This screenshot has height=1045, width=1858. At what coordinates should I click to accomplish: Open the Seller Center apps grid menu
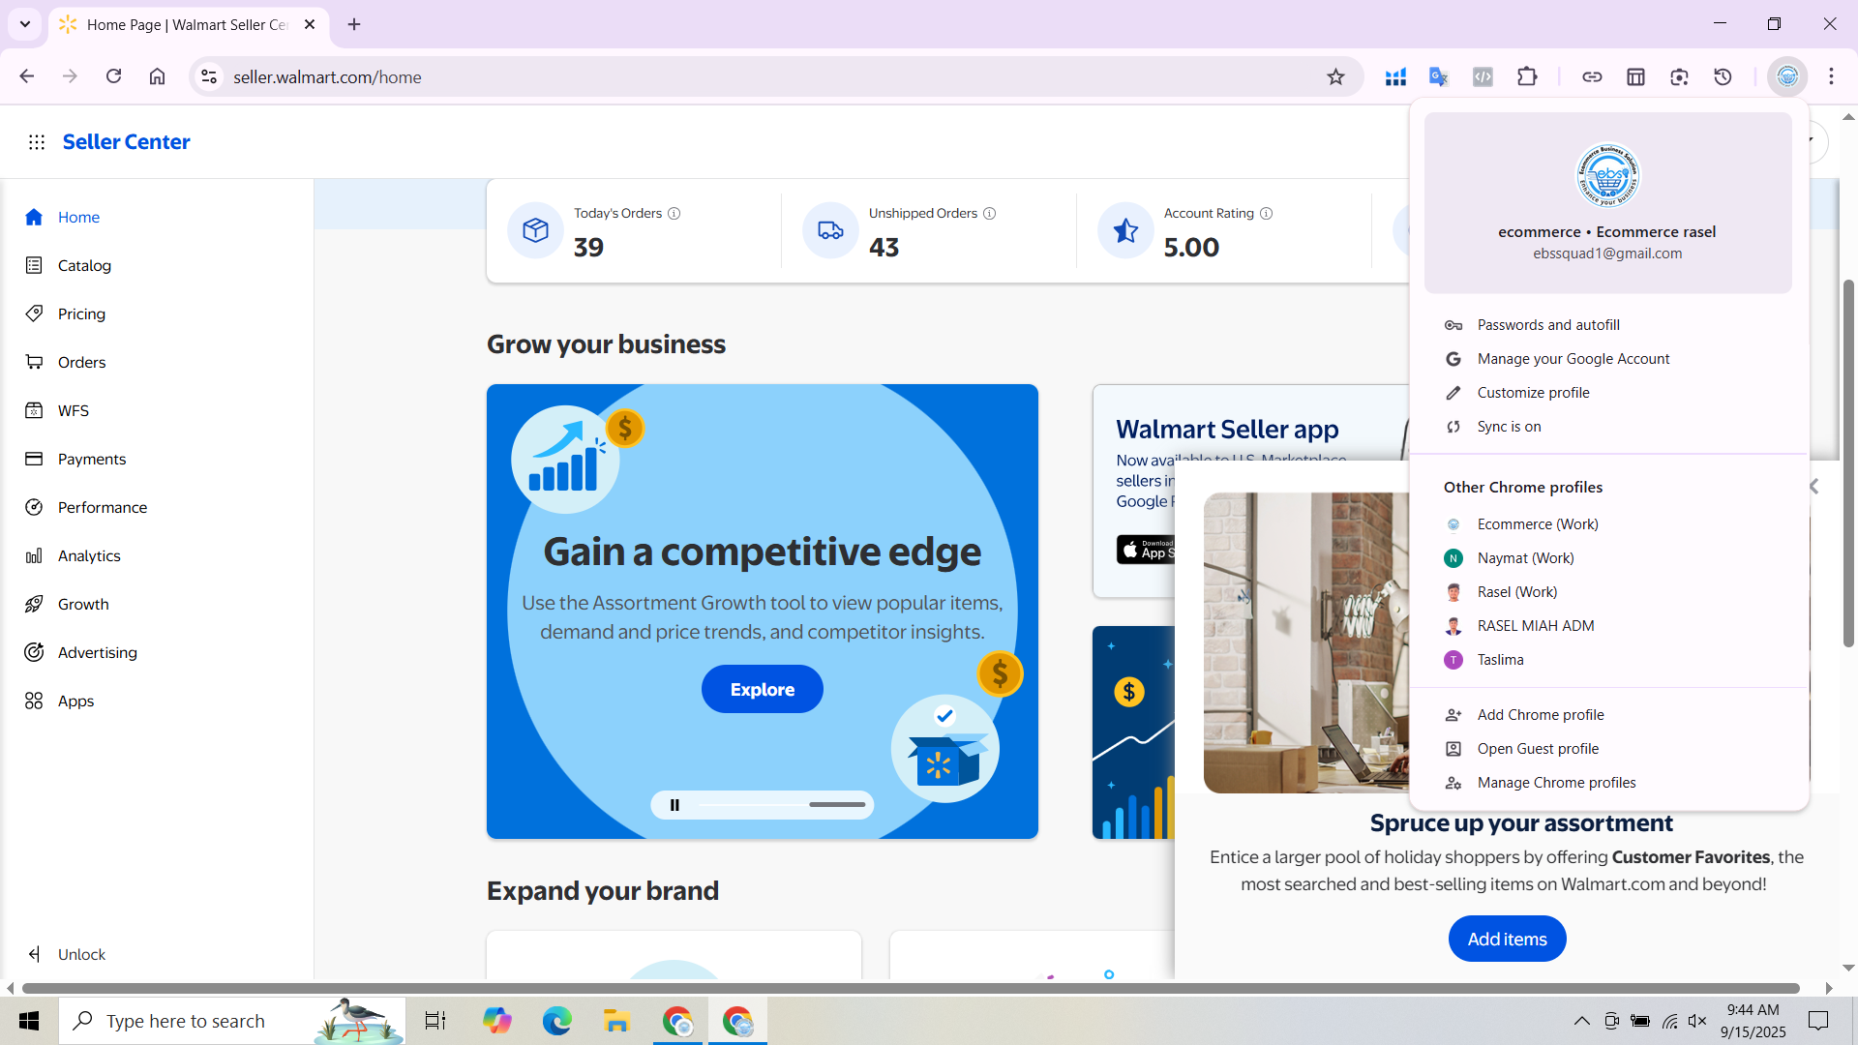[37, 142]
